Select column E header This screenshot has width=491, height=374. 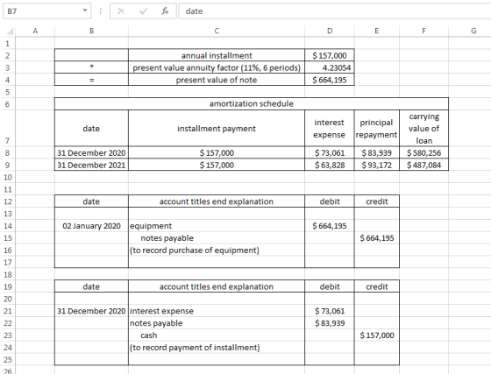[377, 31]
